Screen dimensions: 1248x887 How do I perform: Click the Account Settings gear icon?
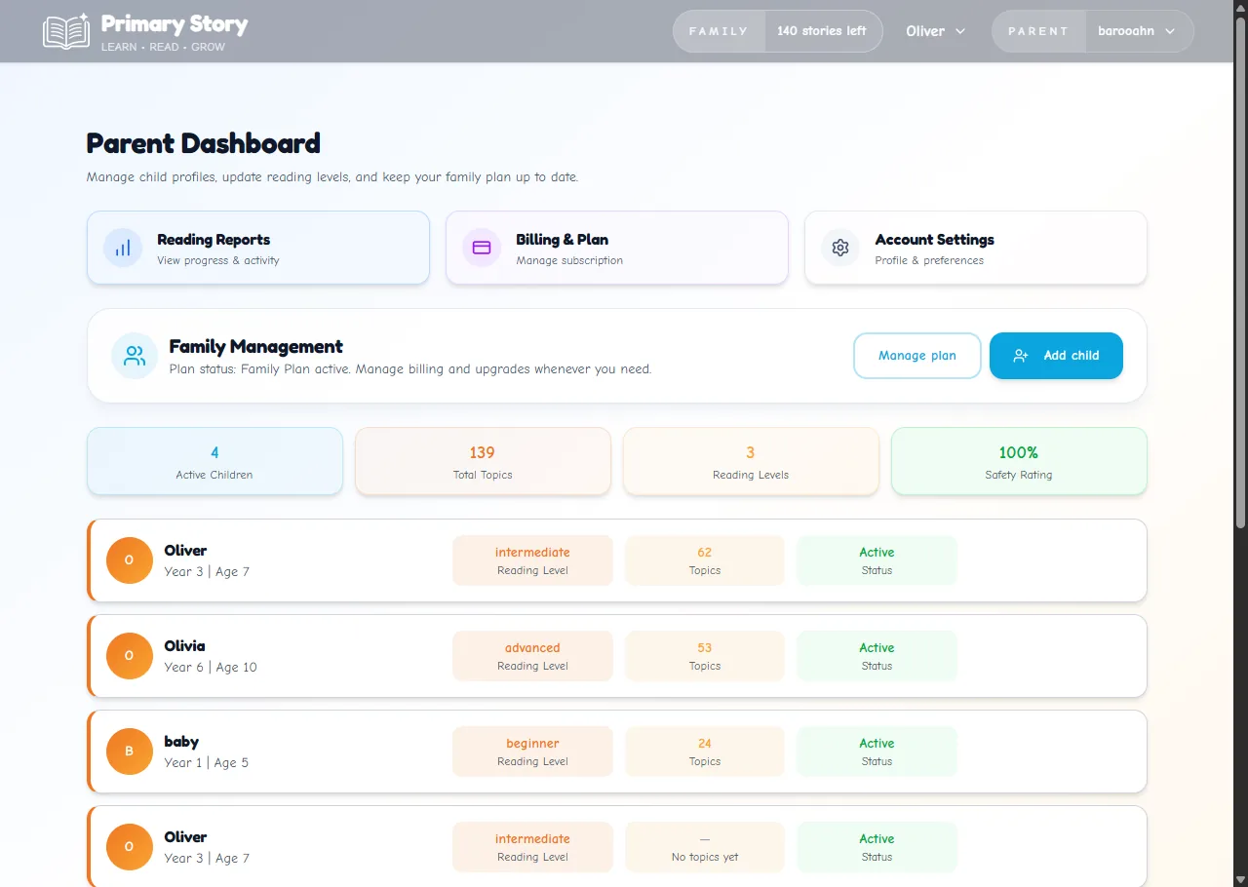pyautogui.click(x=840, y=248)
